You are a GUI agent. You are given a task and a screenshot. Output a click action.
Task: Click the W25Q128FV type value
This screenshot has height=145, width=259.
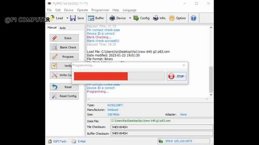(x=115, y=105)
